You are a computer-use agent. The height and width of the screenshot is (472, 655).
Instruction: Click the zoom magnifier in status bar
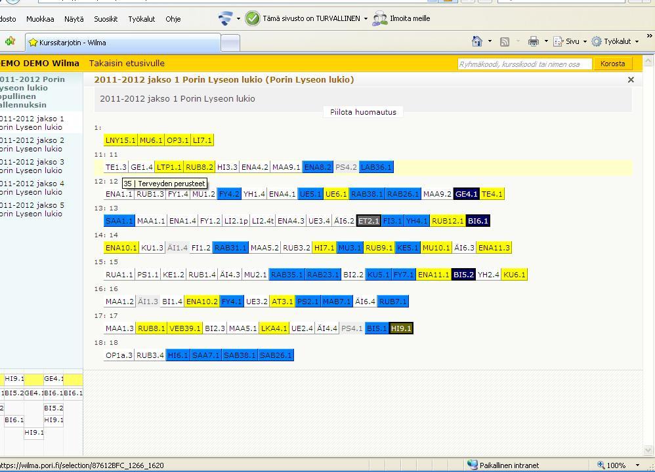pyautogui.click(x=601, y=465)
